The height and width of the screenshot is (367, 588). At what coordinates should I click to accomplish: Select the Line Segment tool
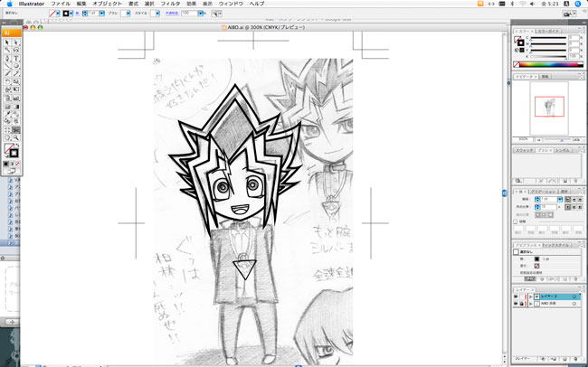[7, 66]
